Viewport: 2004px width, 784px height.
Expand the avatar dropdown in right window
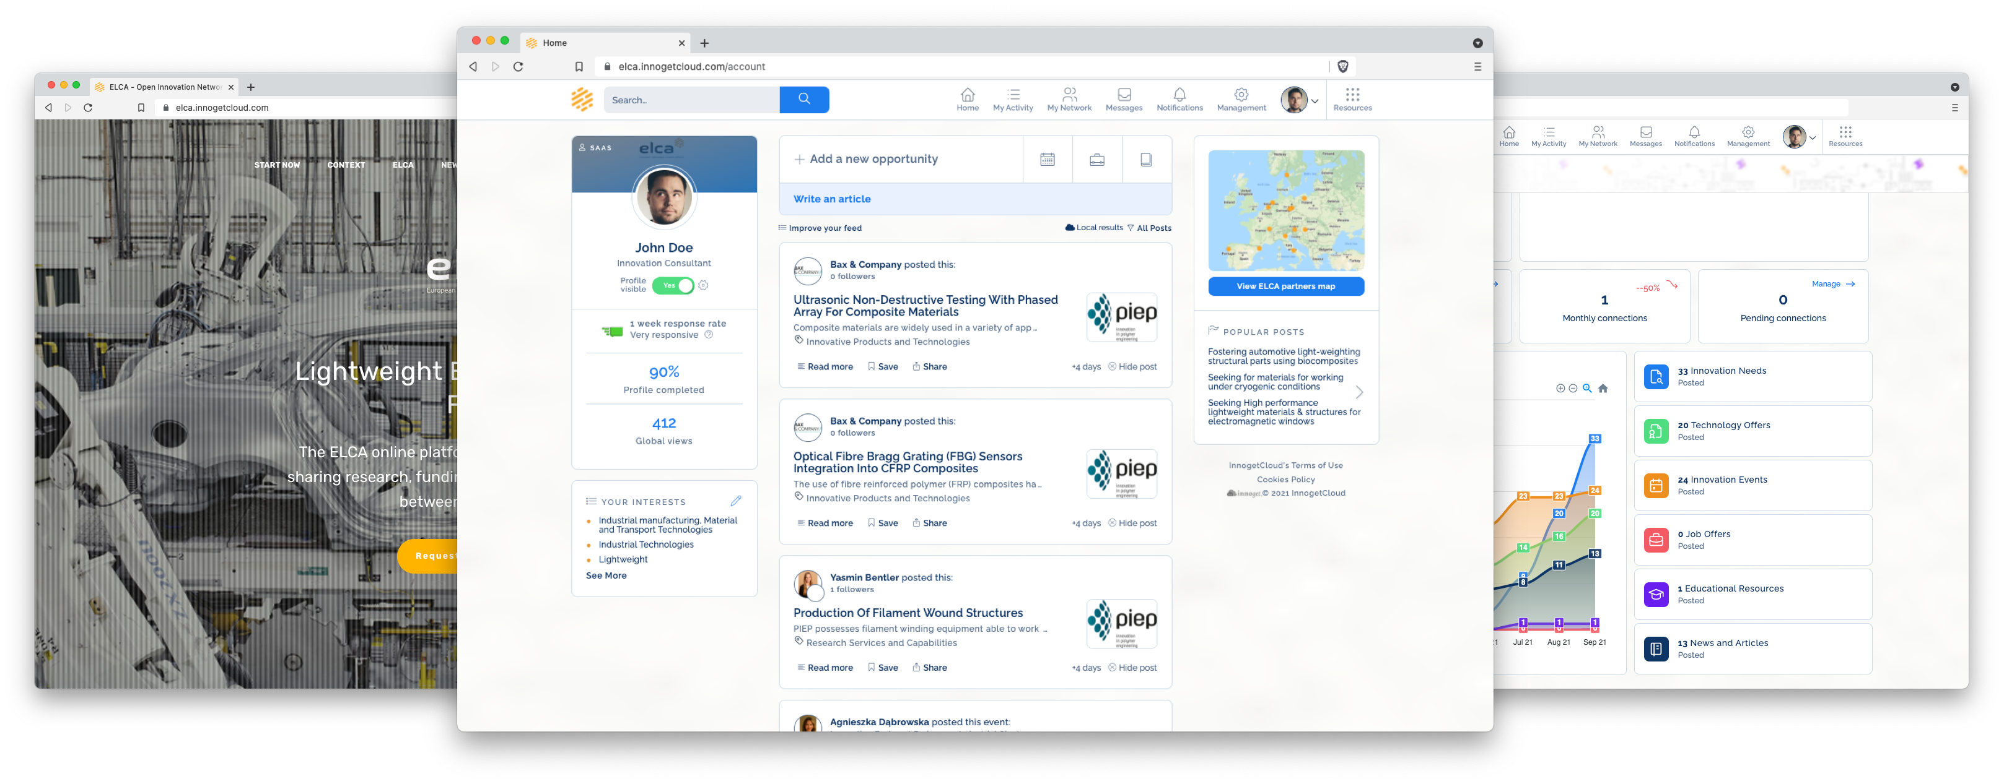1813,139
